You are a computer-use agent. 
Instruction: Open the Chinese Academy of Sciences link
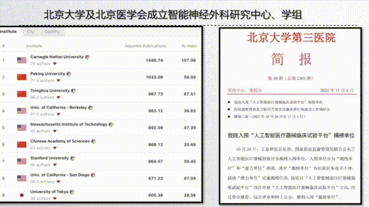pos(60,141)
